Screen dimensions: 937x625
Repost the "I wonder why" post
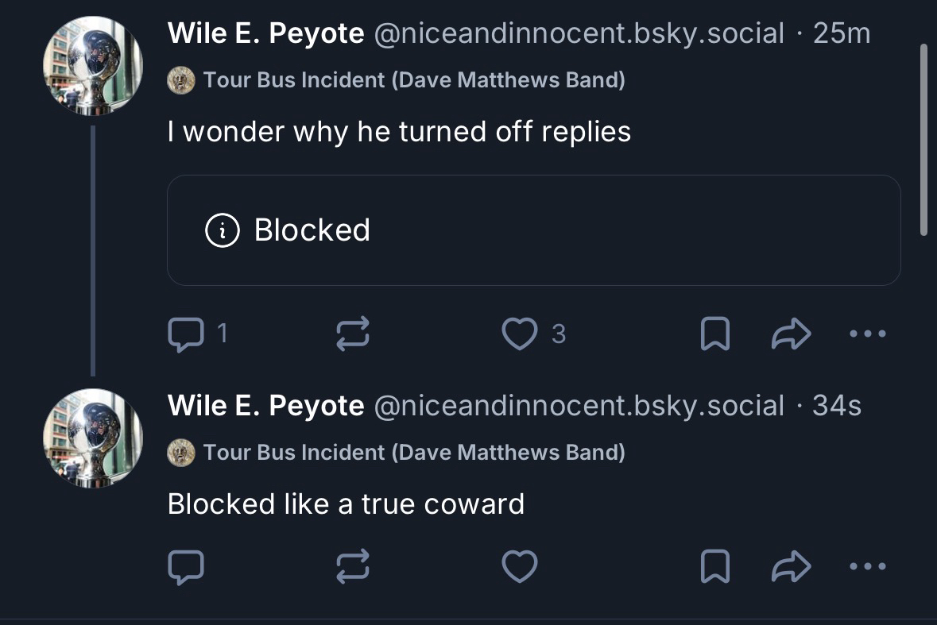(354, 335)
